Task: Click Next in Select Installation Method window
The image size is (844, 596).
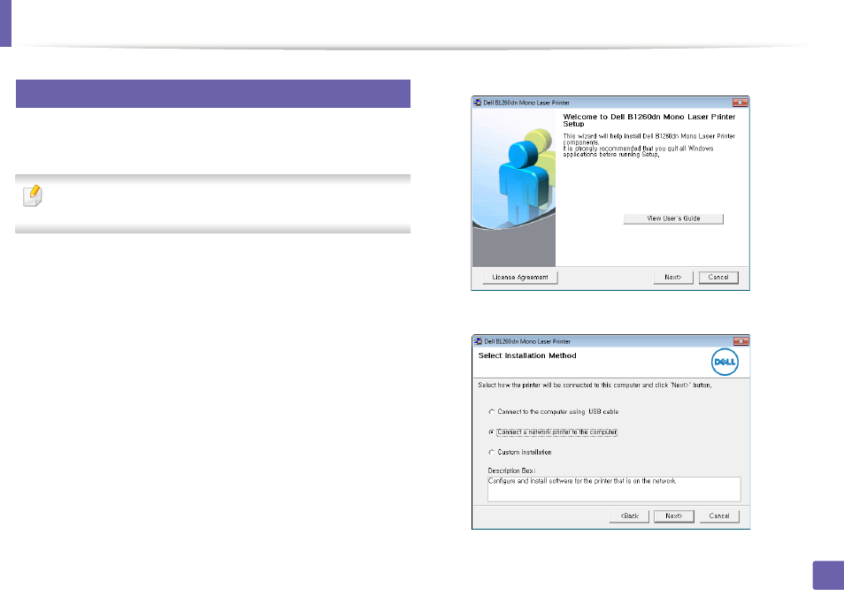Action: (674, 516)
